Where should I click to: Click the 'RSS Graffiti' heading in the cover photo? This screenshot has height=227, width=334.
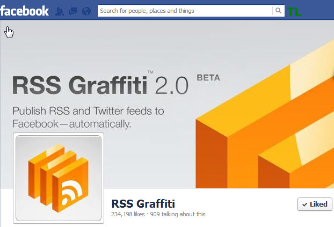pos(79,85)
